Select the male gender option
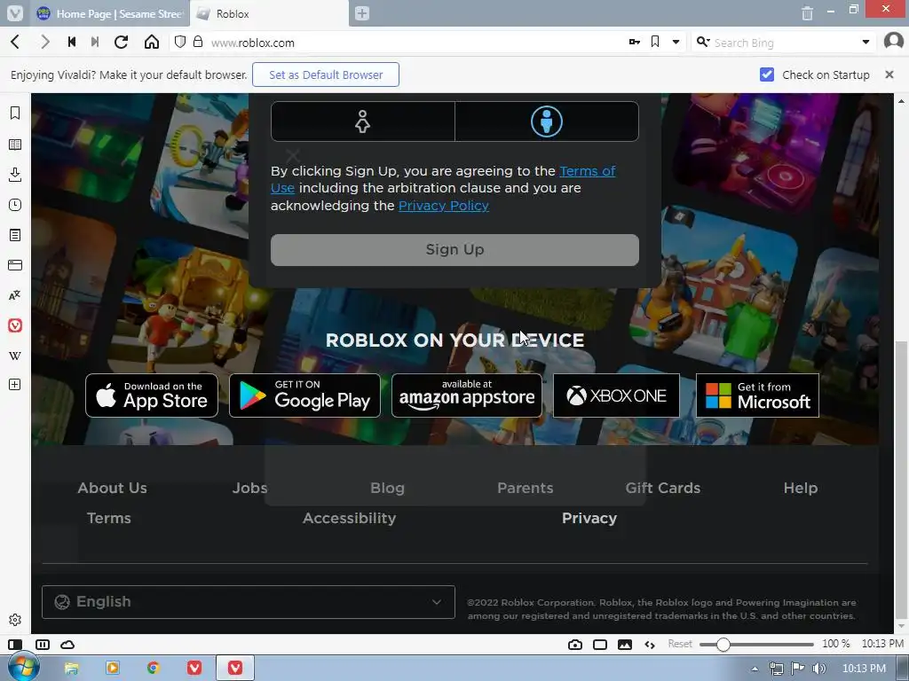The height and width of the screenshot is (681, 909). coord(547,121)
